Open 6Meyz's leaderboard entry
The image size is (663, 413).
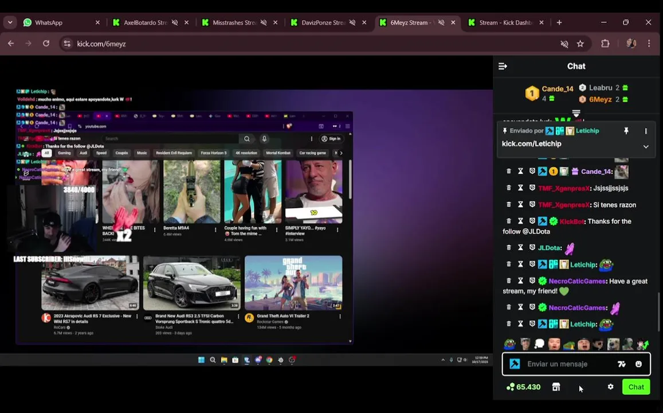coord(603,99)
